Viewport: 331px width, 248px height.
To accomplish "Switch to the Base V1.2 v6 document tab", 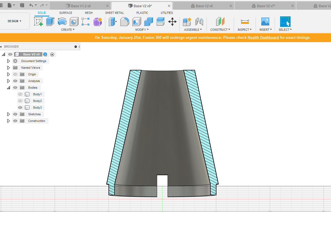I will (80, 6).
